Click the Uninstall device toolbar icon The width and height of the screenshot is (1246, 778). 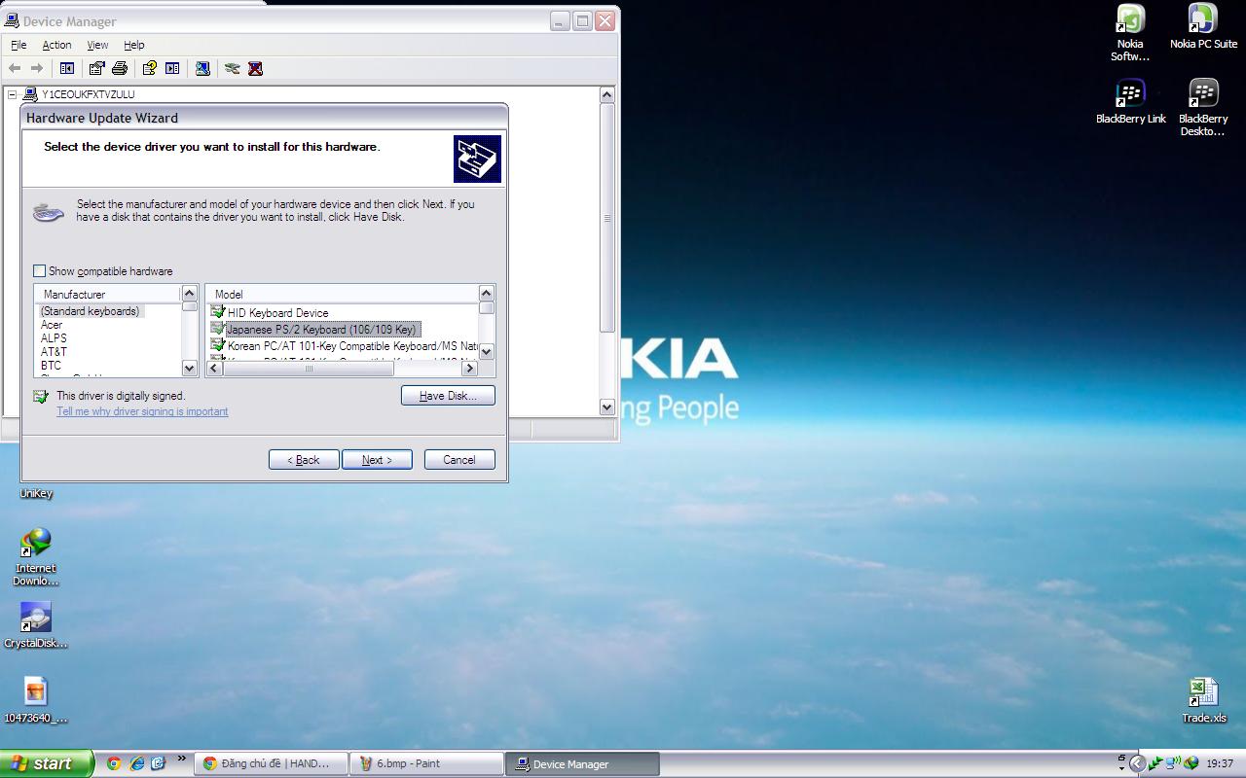255,68
